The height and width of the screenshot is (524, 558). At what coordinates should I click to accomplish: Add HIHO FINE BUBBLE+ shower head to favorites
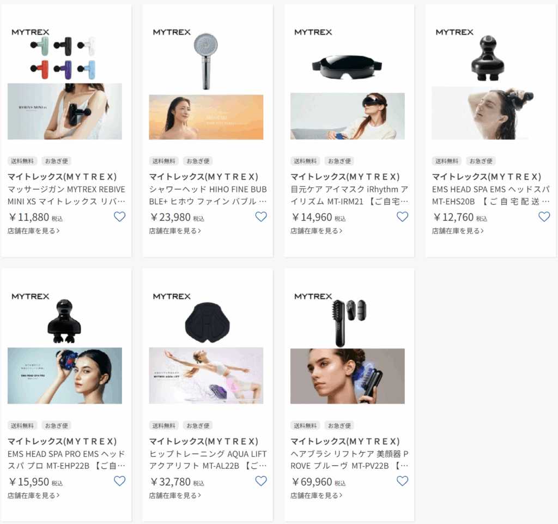point(261,217)
